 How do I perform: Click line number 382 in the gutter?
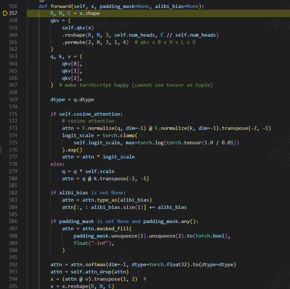13,193
